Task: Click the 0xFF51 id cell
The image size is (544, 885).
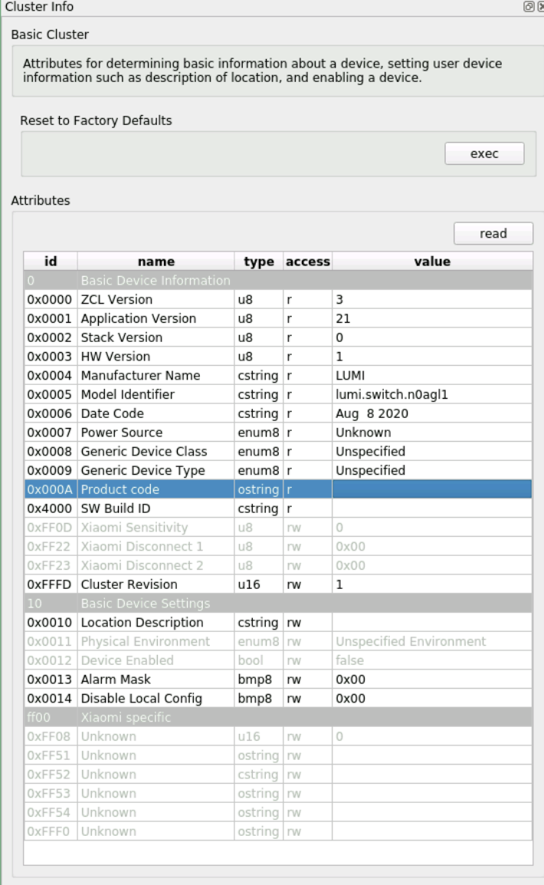Action: coord(51,755)
